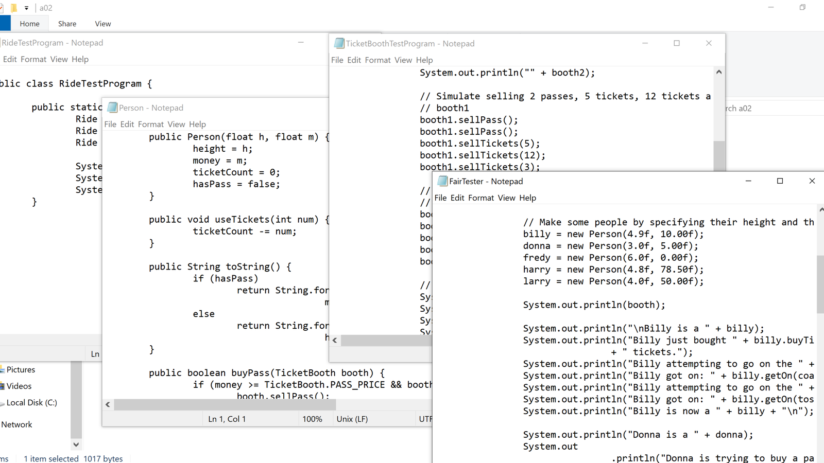Click scroll left arrow in TicketBoothTestProgram window
824x463 pixels.
point(335,340)
